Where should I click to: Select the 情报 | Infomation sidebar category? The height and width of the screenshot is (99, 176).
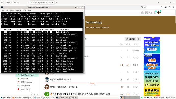point(27,82)
